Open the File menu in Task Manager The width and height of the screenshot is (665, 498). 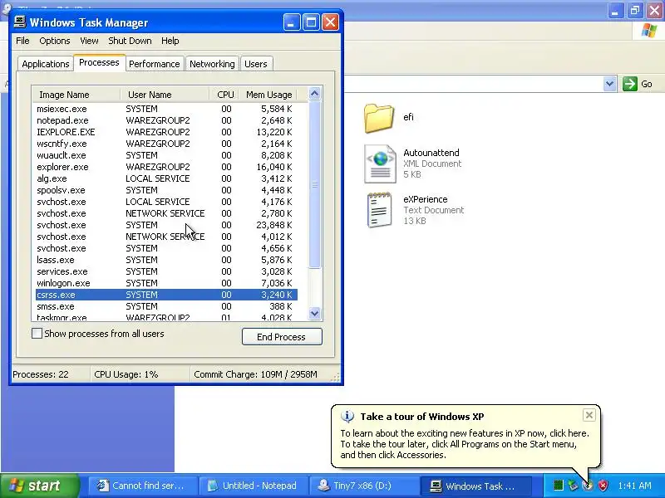[x=22, y=41]
